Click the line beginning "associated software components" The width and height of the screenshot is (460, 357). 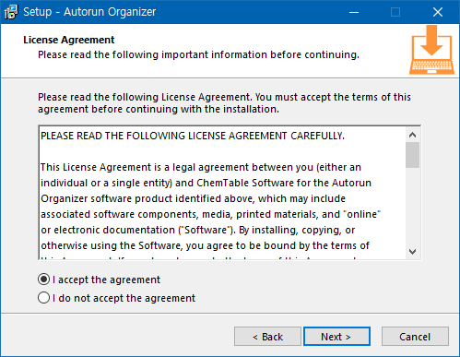click(210, 214)
